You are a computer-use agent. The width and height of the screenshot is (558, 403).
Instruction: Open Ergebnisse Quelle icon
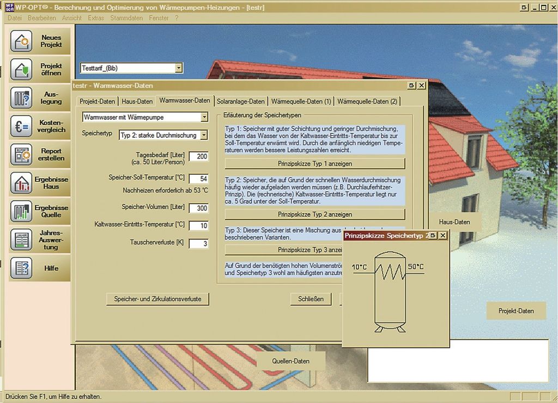pos(22,211)
